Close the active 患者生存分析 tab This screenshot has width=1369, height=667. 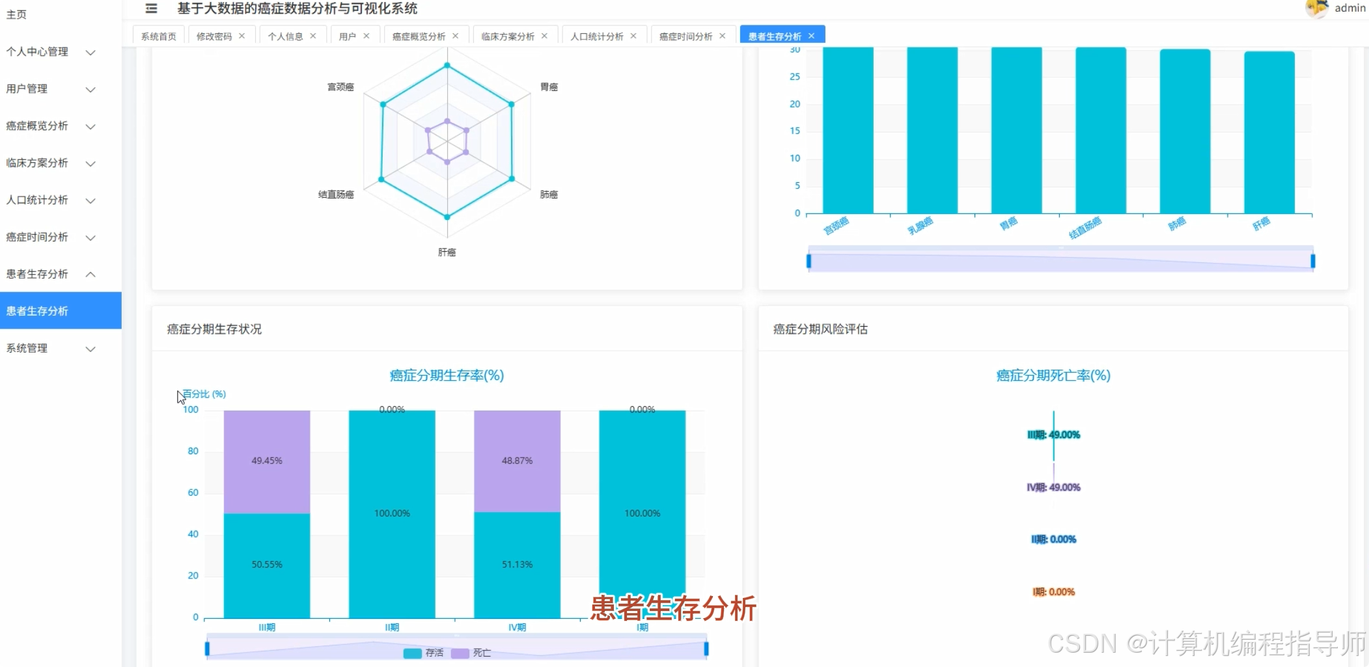tap(811, 36)
